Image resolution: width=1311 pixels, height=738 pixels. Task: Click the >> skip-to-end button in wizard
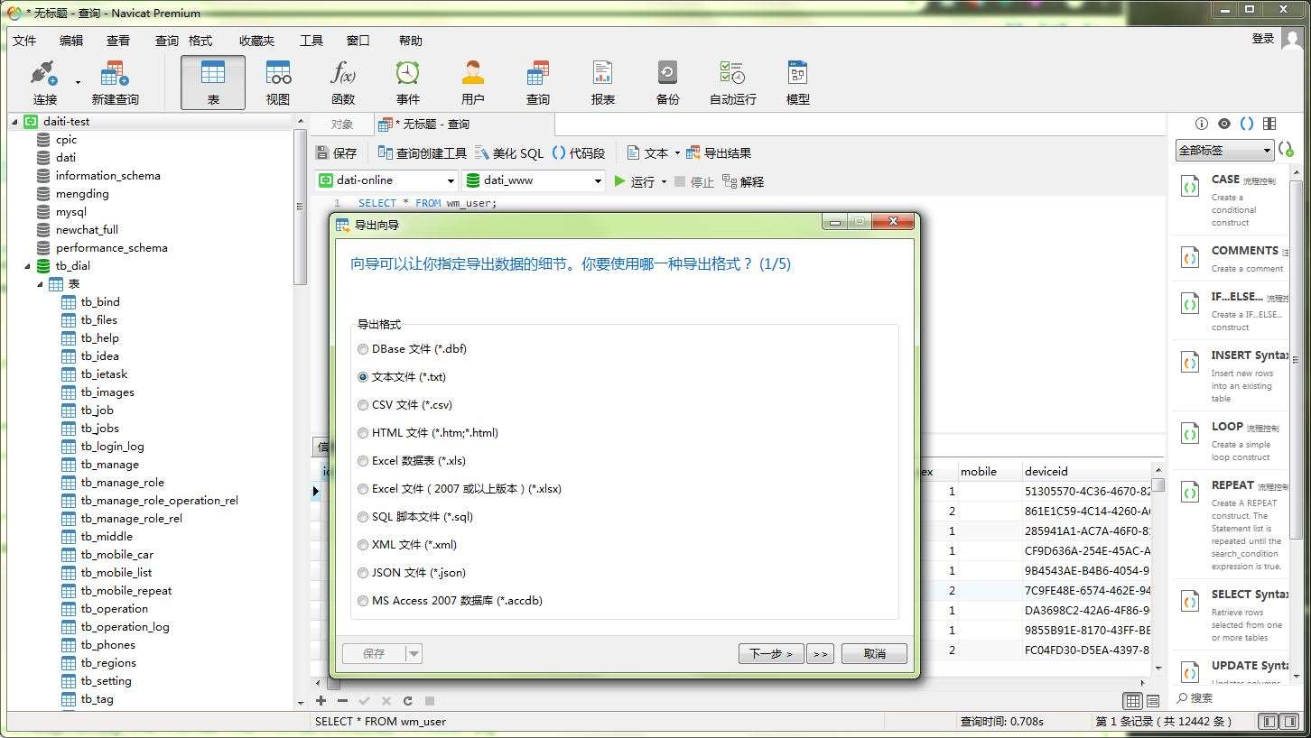tap(820, 653)
